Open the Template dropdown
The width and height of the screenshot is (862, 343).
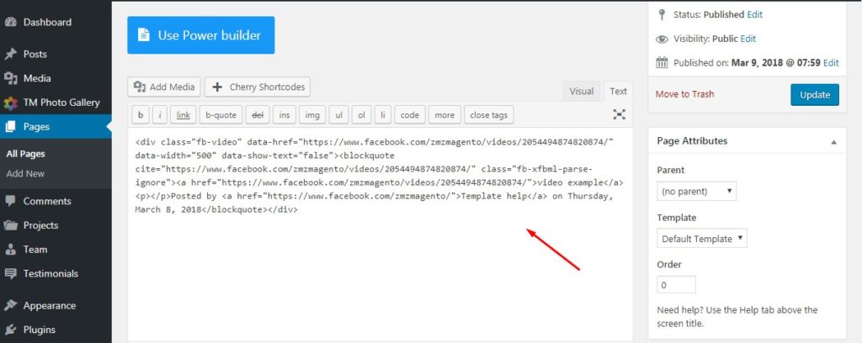click(702, 239)
